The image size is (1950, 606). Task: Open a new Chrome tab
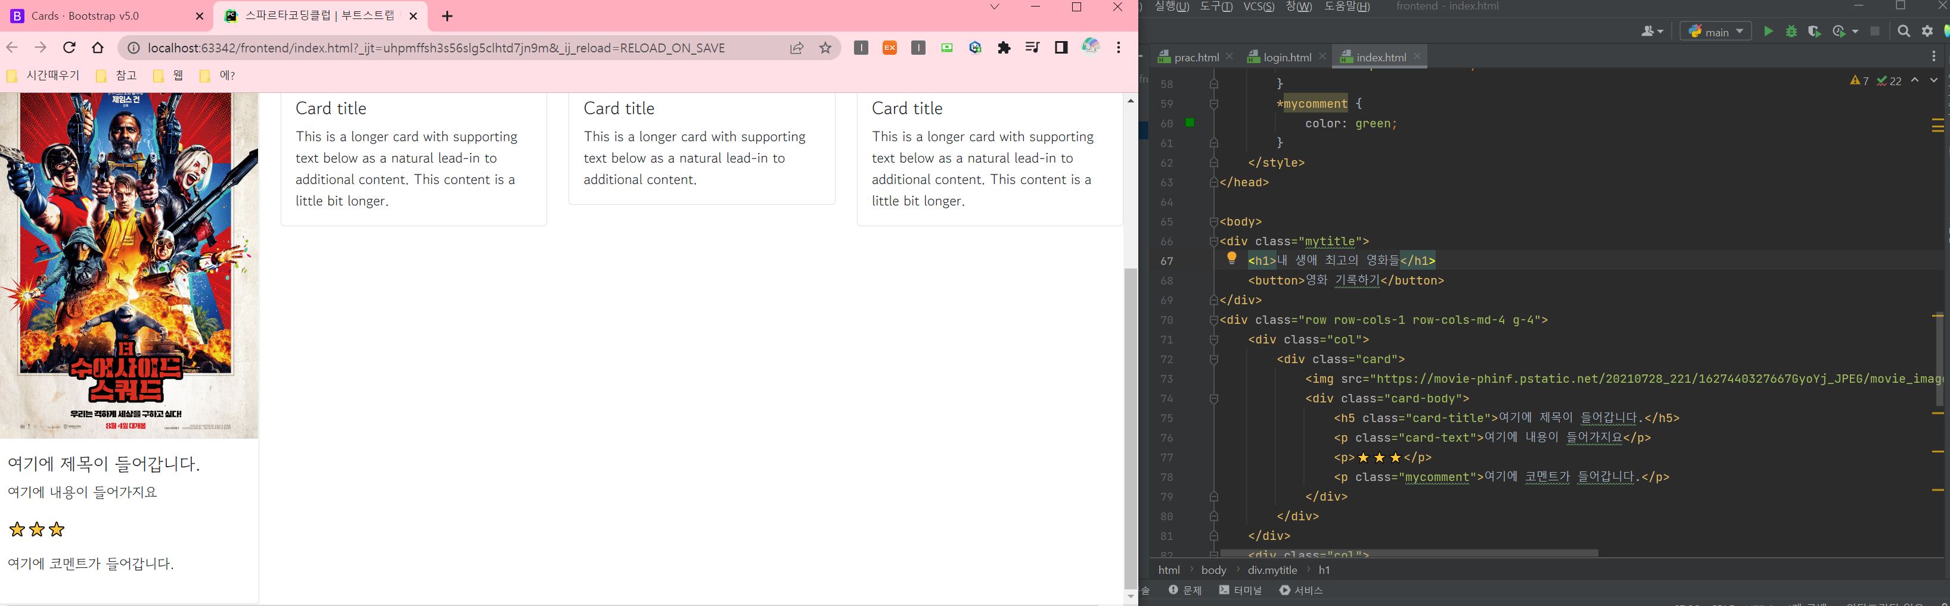(448, 16)
